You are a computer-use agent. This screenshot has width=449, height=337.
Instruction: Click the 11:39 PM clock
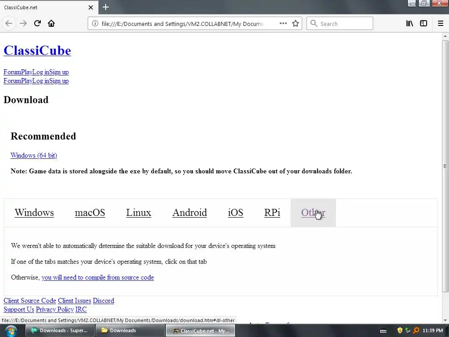[432, 331]
